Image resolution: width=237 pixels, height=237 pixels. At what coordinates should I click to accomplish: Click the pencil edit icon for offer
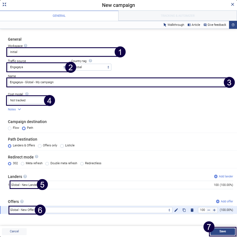pyautogui.click(x=176, y=210)
